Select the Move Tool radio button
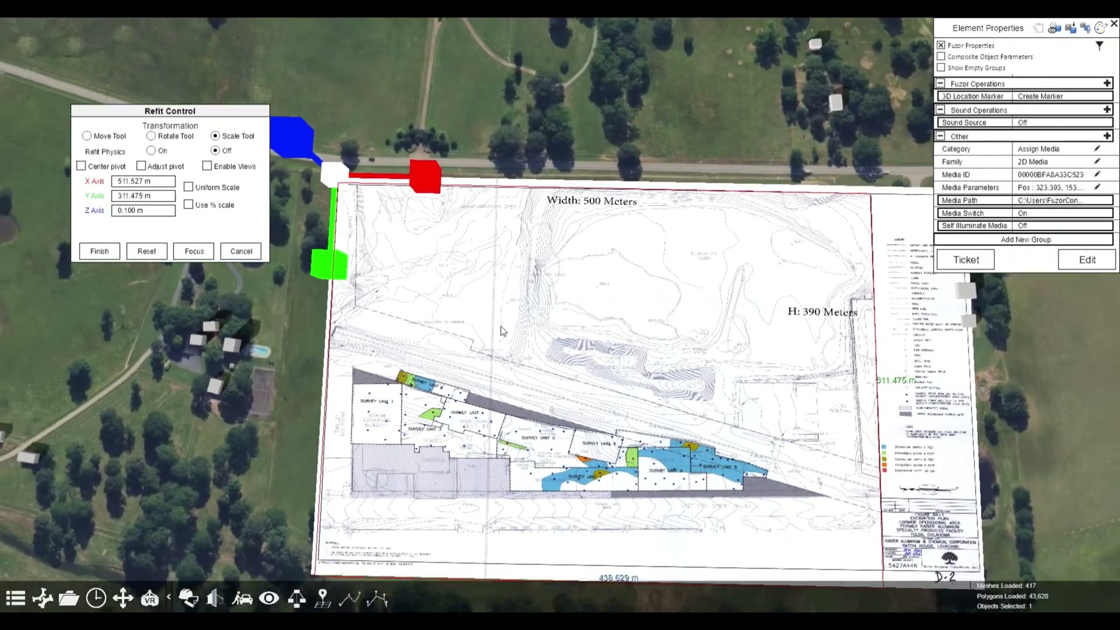 click(87, 136)
